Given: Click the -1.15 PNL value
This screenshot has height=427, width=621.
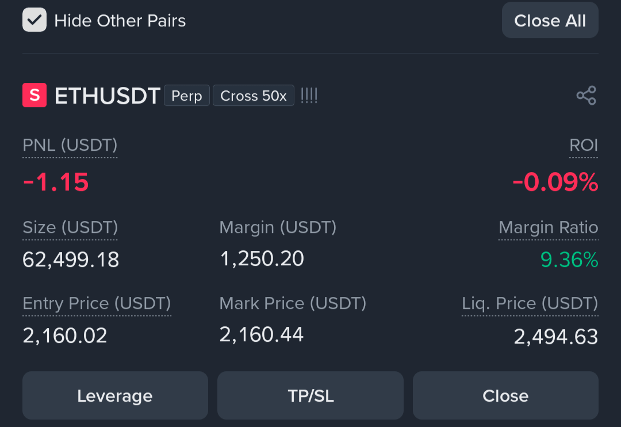Looking at the screenshot, I should coord(56,182).
